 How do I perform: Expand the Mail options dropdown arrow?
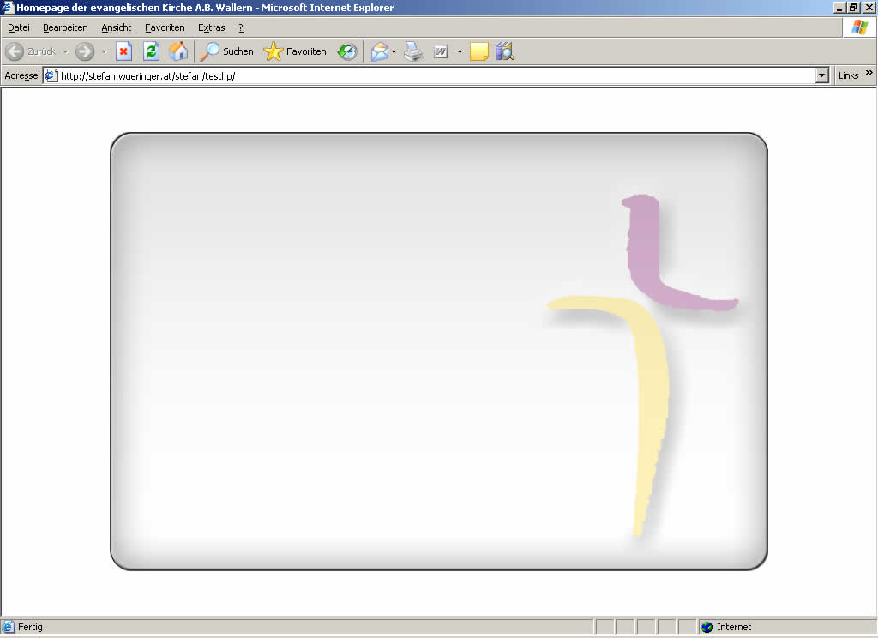[394, 51]
